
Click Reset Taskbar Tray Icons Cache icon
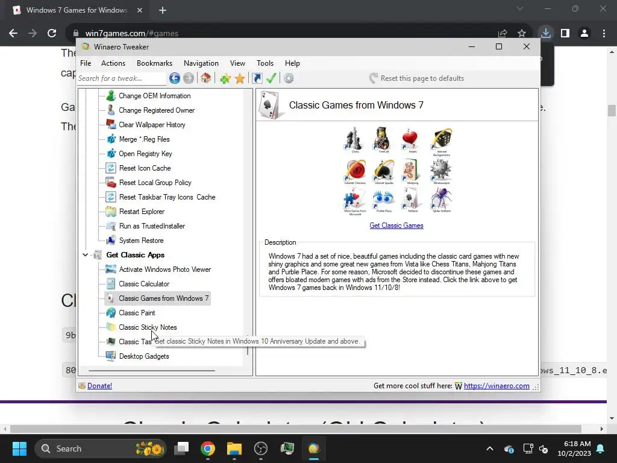(x=111, y=197)
